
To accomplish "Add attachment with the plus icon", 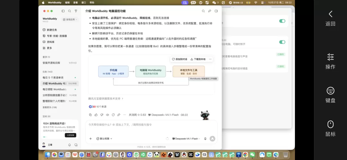I will (x=90, y=139).
